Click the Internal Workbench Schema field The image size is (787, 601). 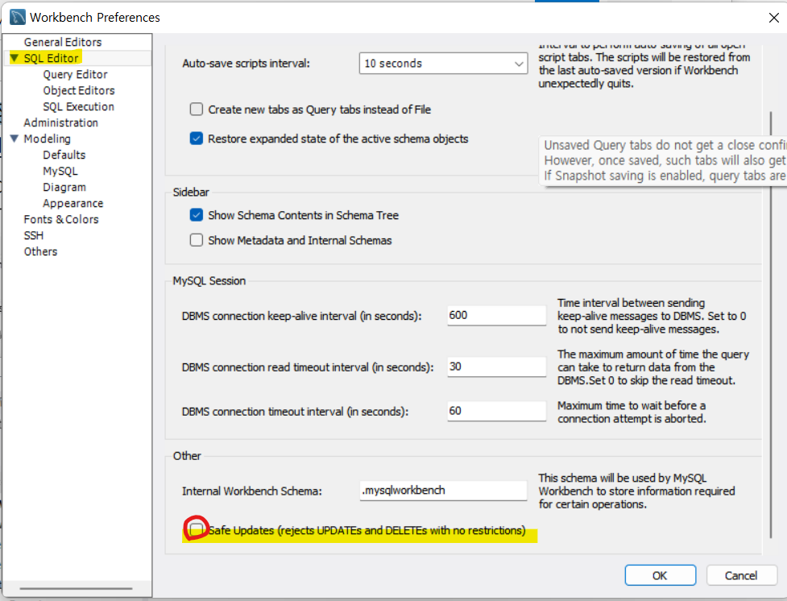[x=443, y=490]
